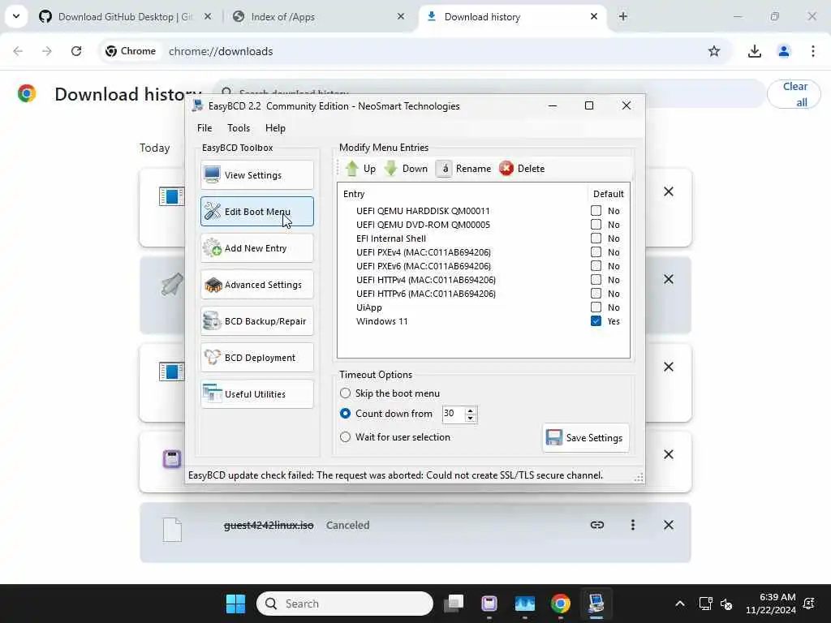Bookmark this page with star icon
831x623 pixels.
pos(714,51)
